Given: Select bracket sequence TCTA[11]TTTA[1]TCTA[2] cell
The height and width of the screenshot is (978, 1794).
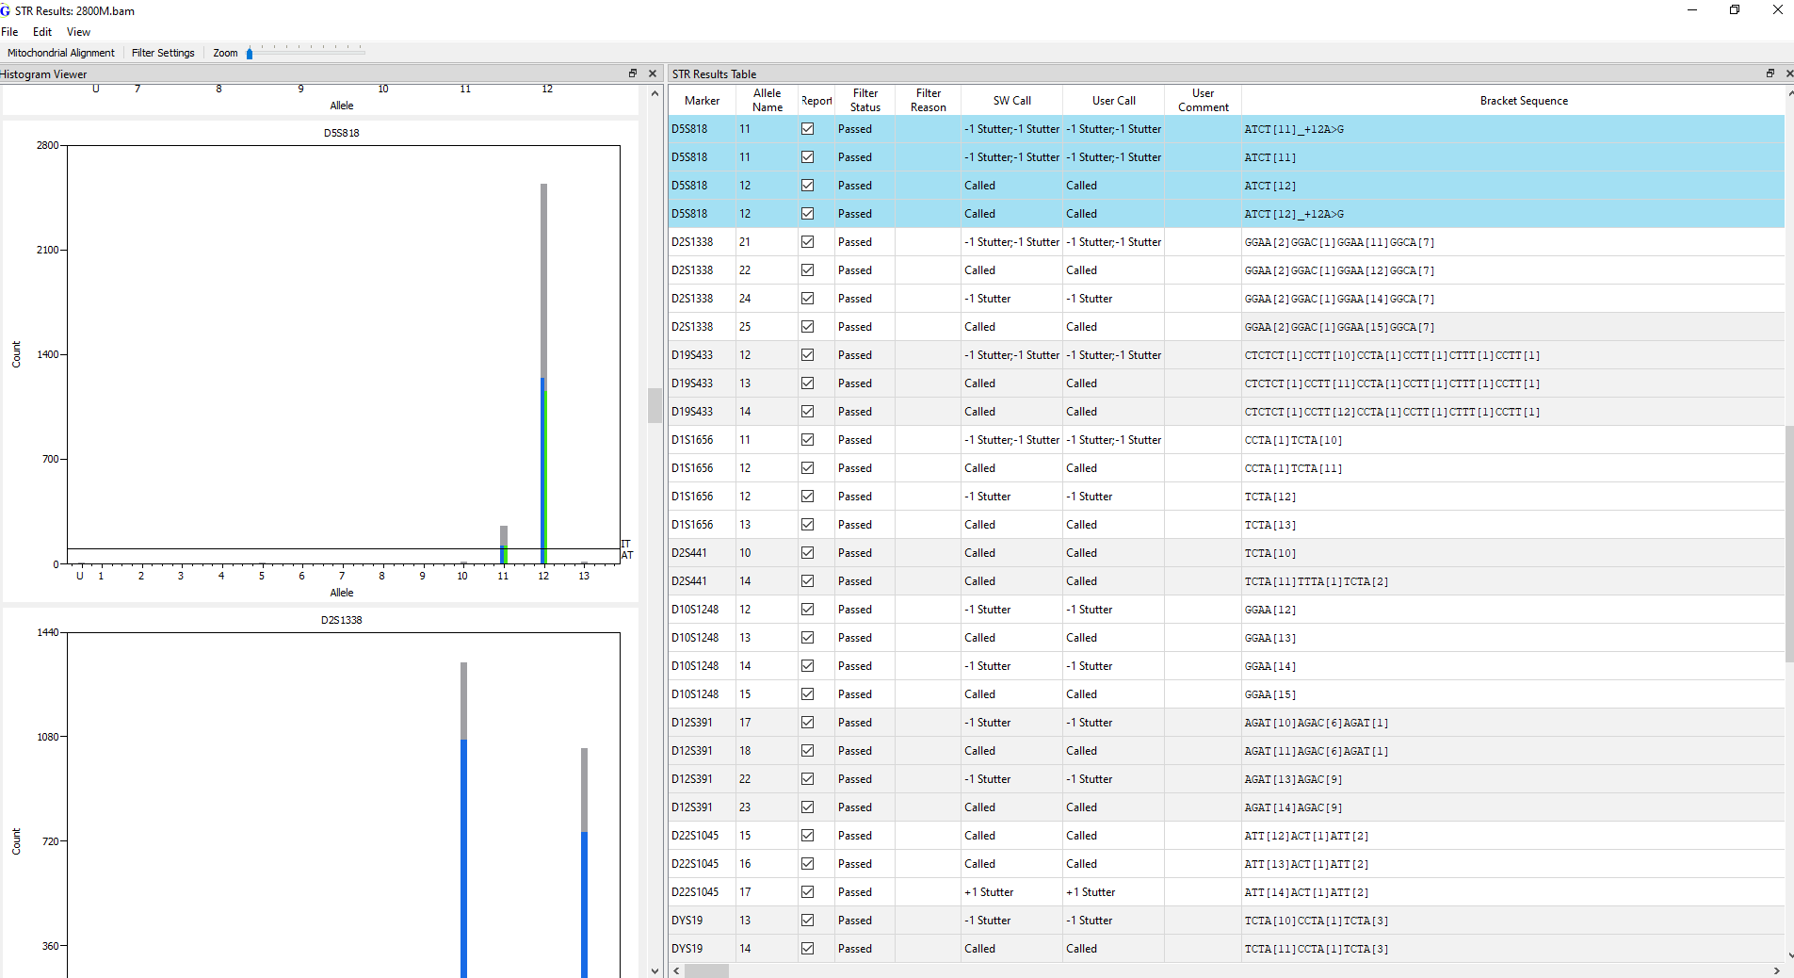Looking at the screenshot, I should tap(1513, 581).
